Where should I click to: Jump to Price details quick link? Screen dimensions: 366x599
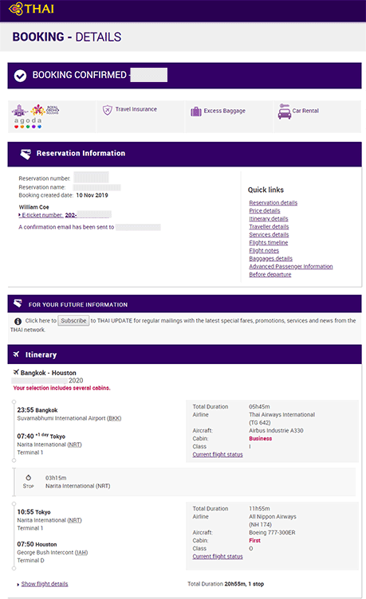click(x=264, y=210)
